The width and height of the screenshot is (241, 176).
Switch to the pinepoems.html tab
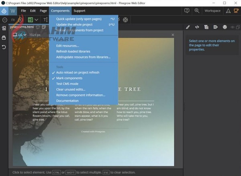click(x=22, y=27)
